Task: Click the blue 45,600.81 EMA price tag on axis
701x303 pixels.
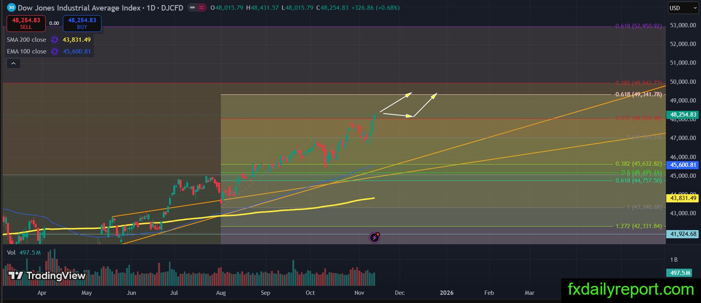Action: coord(683,165)
